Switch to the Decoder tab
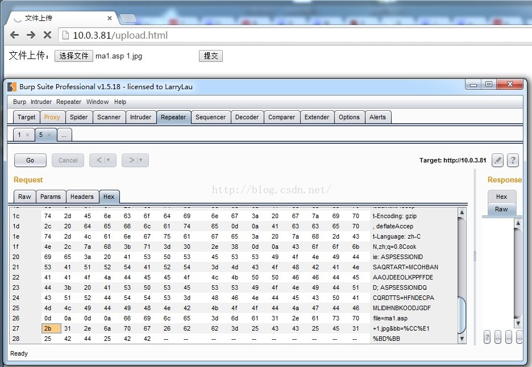 point(247,117)
